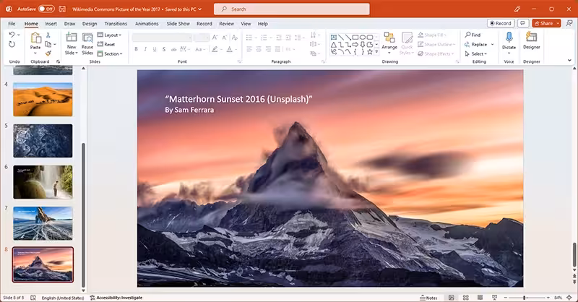Open the comments pane icon
Viewport: 578px width, 302px height.
(522, 23)
